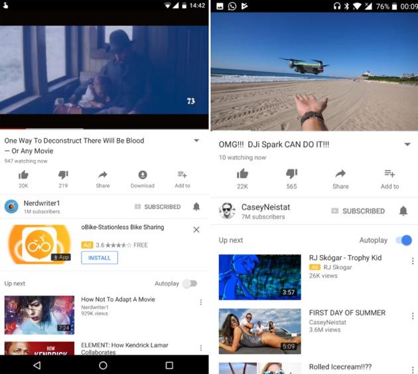Expand the DJi Spark video description

(x=407, y=144)
